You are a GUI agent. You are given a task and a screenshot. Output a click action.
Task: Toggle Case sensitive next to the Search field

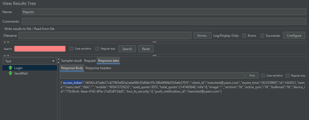(x=71, y=49)
